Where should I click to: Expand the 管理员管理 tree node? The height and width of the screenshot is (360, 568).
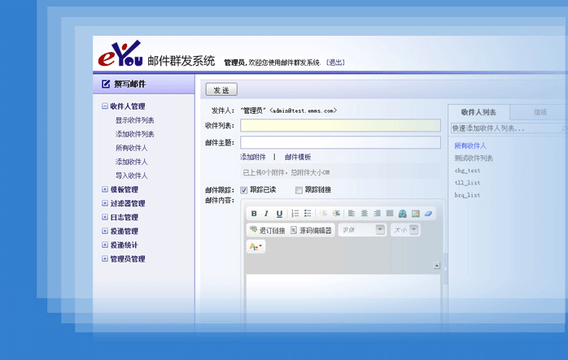(x=105, y=258)
